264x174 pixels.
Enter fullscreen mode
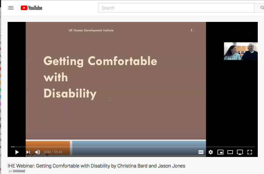[250, 152]
